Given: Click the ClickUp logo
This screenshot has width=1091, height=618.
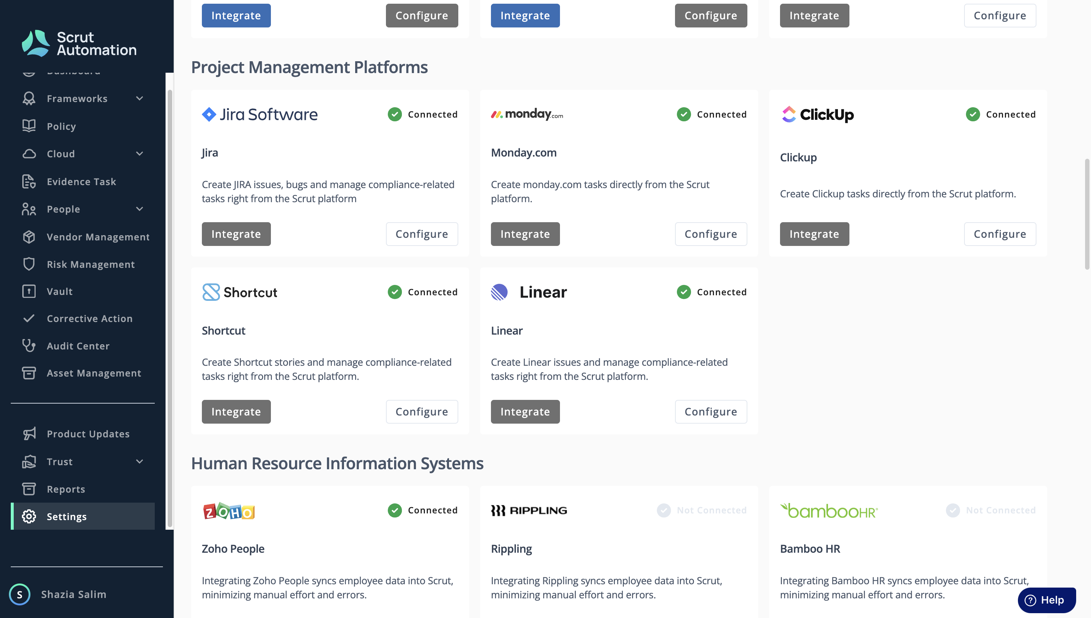Looking at the screenshot, I should click(818, 114).
